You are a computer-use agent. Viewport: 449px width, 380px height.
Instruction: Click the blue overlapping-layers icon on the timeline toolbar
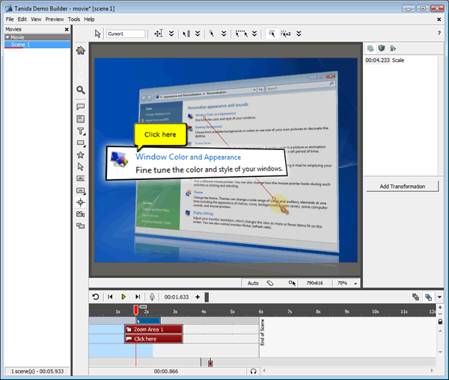(428, 297)
